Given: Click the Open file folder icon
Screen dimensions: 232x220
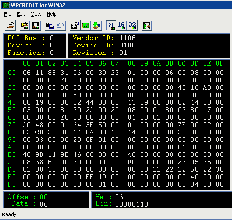Looking at the screenshot, I should point(10,26).
